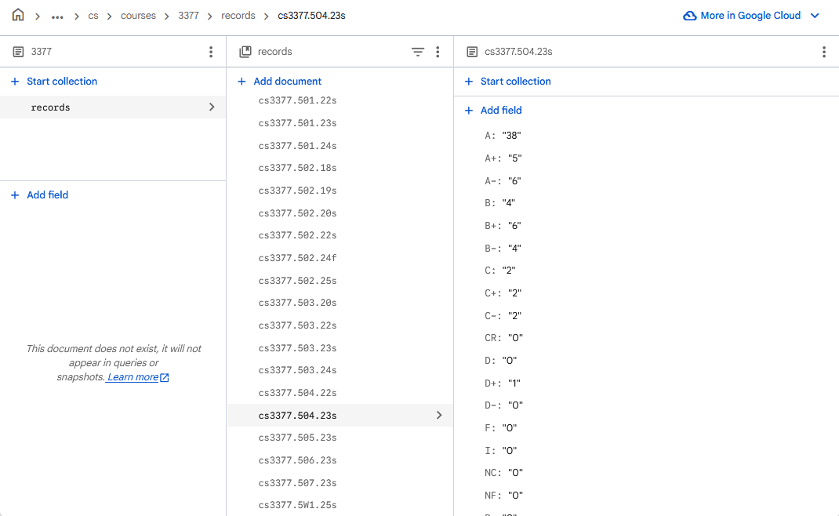Viewport: 839px width, 516px height.
Task: Select the D+ field with value "1"
Action: point(503,383)
